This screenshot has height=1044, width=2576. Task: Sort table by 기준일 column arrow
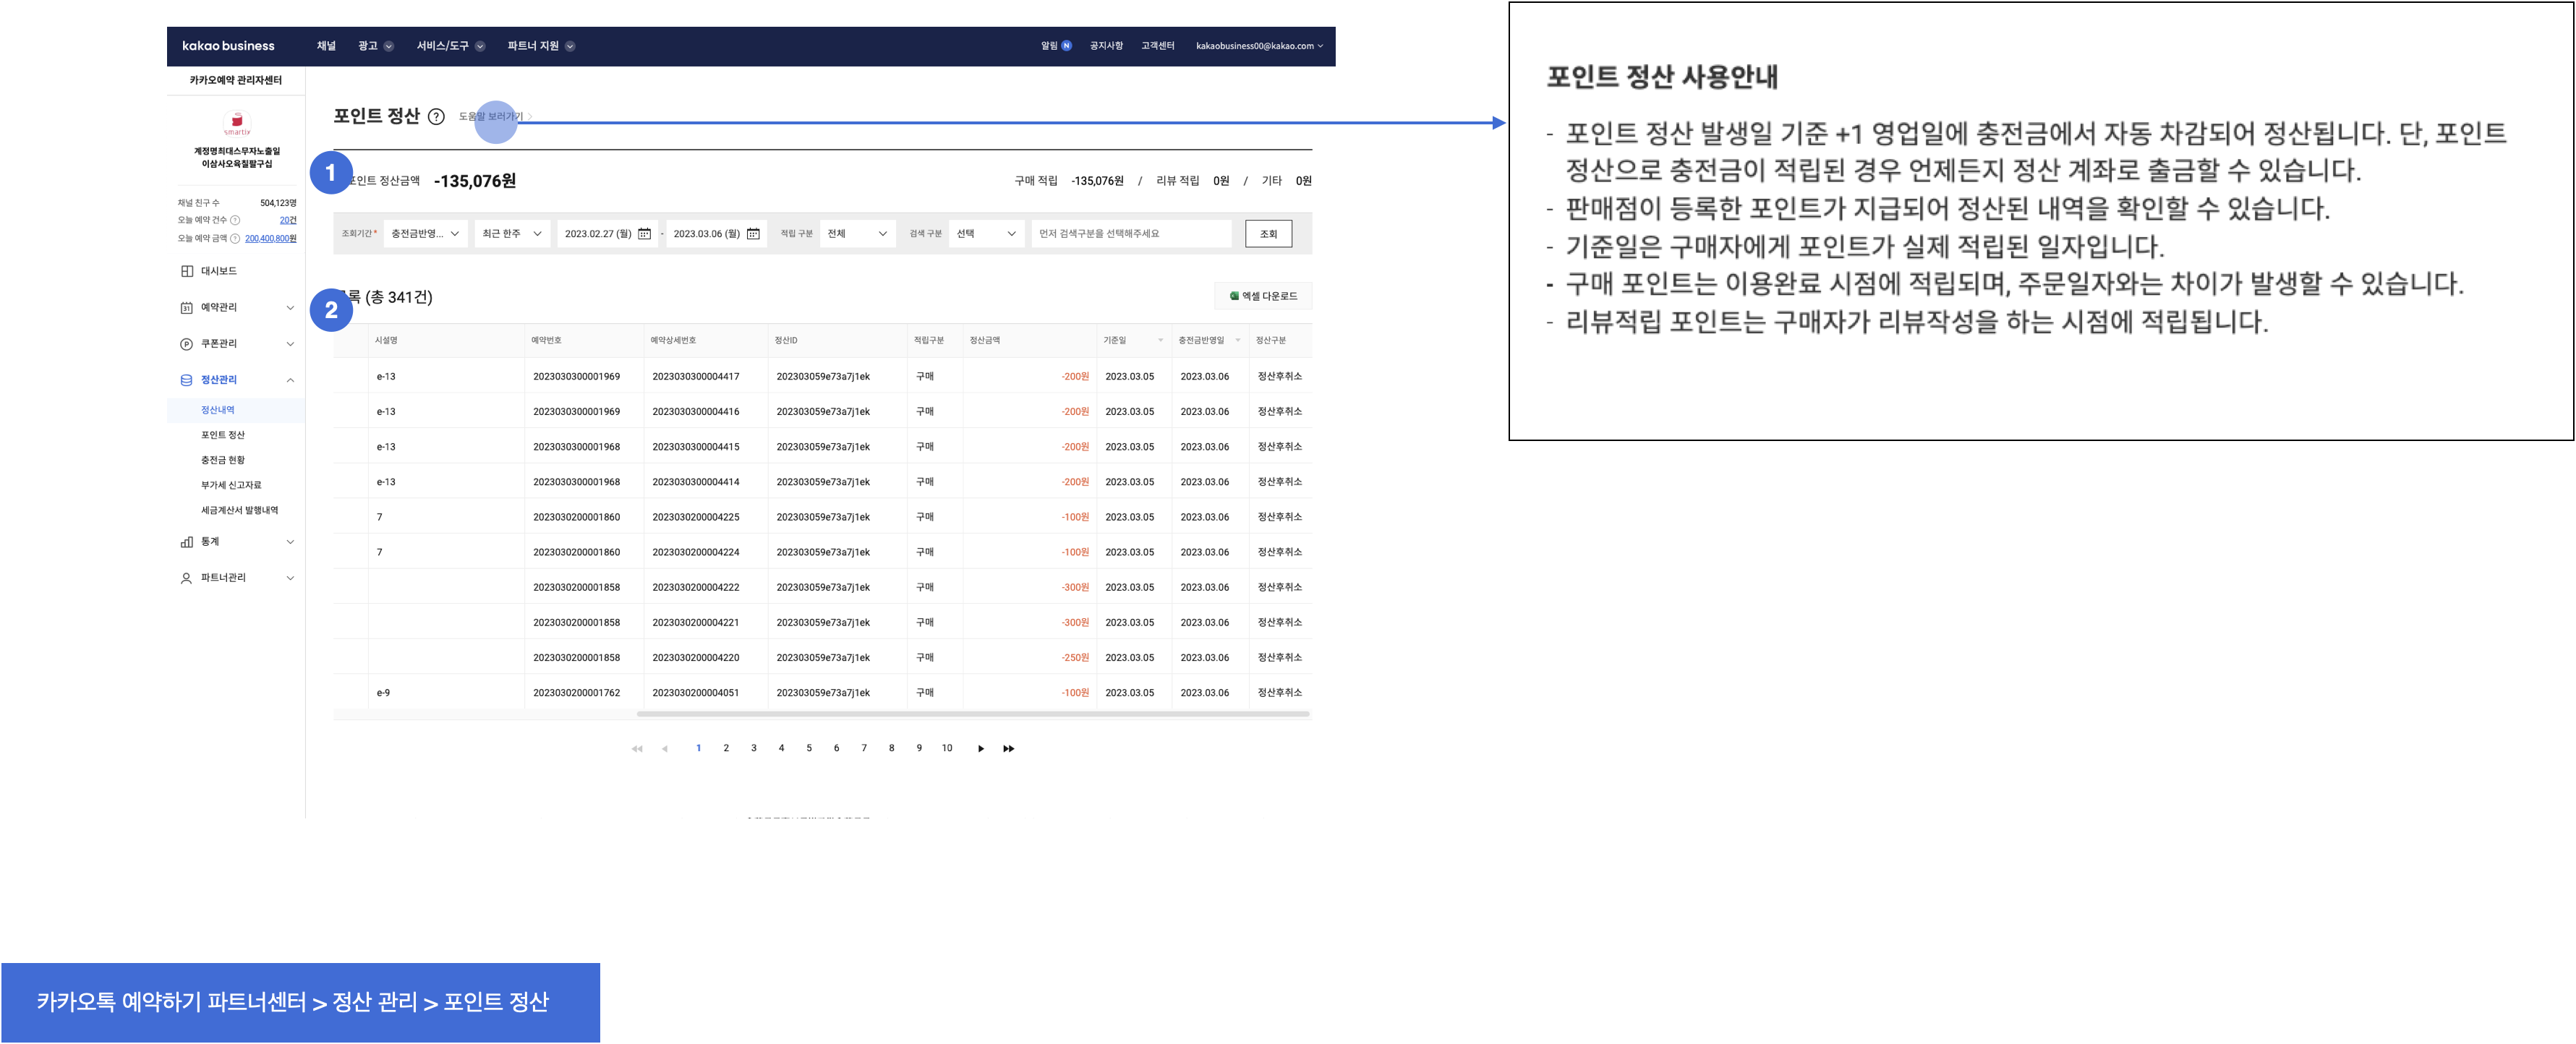[x=1160, y=341]
